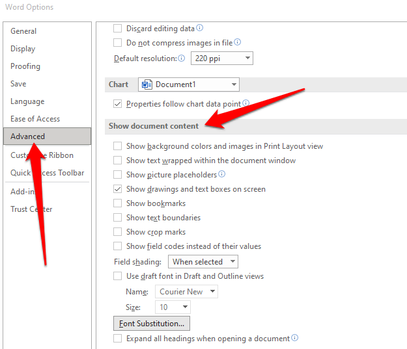Switch to Ease of Access settings
The height and width of the screenshot is (349, 407).
[35, 119]
